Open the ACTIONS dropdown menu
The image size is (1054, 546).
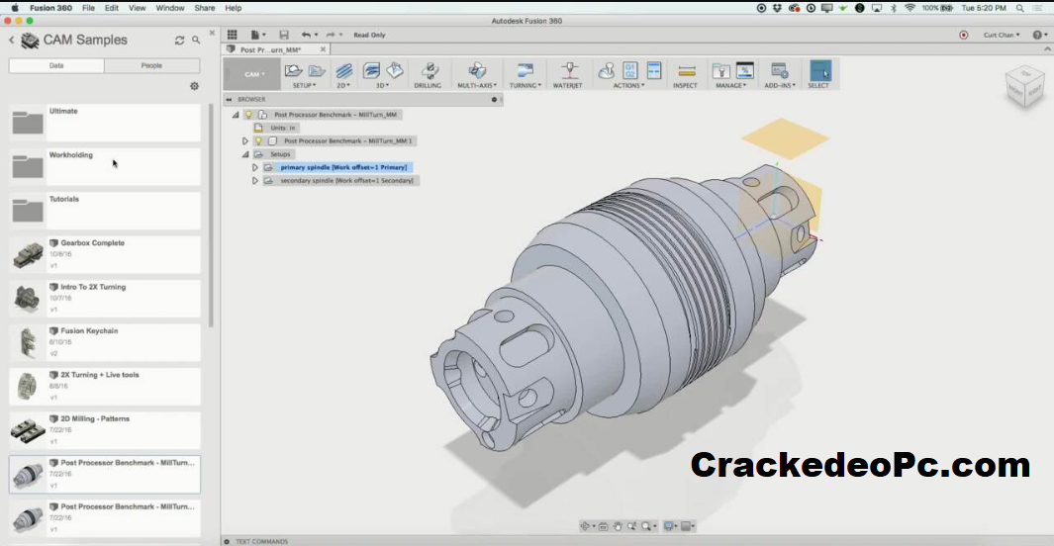(628, 86)
